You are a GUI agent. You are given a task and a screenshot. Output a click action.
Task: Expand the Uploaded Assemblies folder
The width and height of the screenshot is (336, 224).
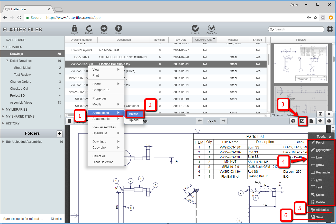click(x=3, y=142)
